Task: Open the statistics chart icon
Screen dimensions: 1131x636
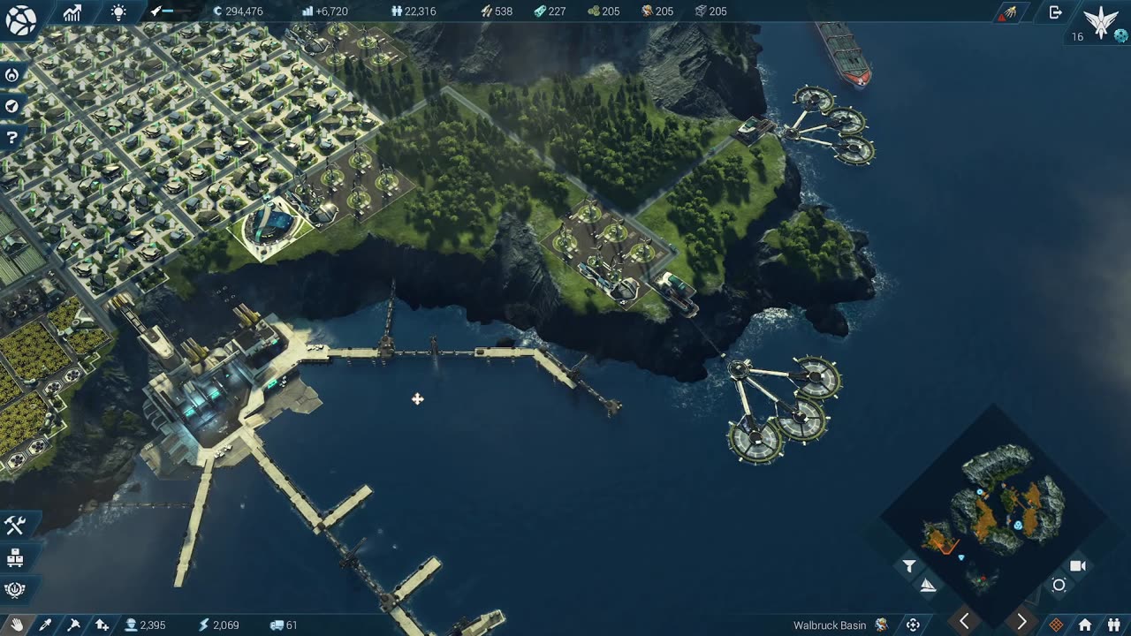Action: click(x=72, y=12)
